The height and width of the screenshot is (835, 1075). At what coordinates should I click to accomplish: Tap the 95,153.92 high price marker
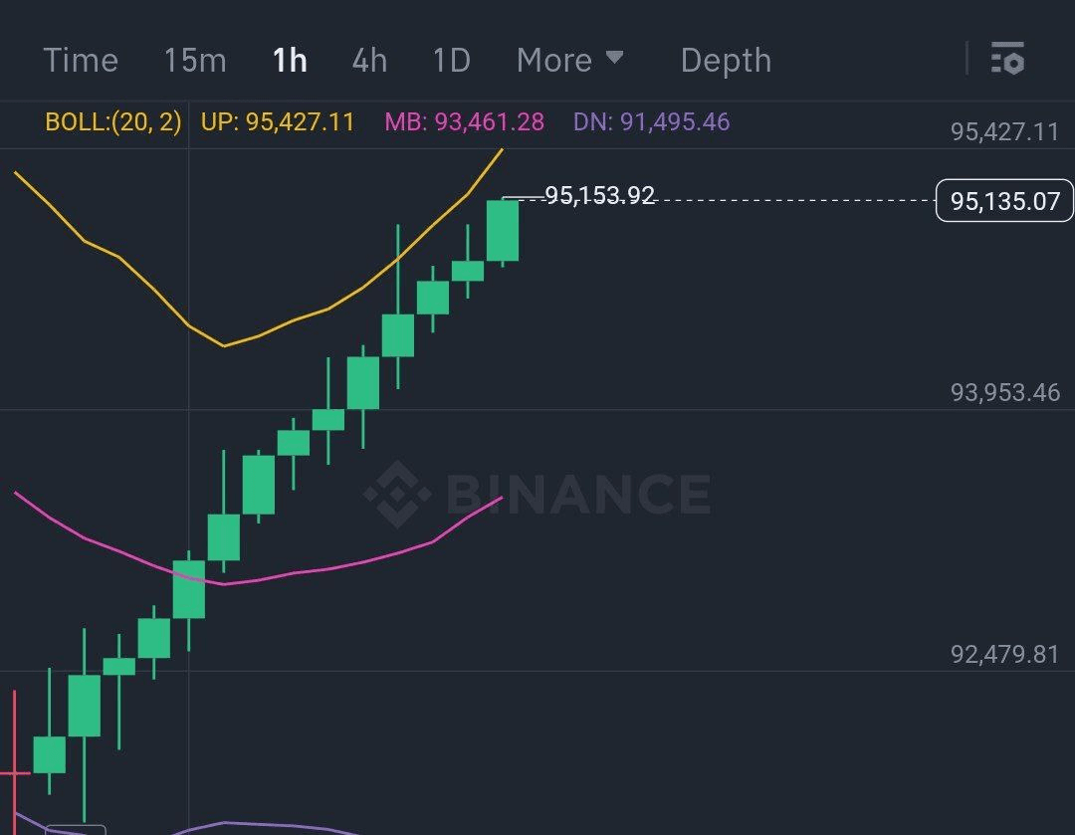(x=599, y=196)
